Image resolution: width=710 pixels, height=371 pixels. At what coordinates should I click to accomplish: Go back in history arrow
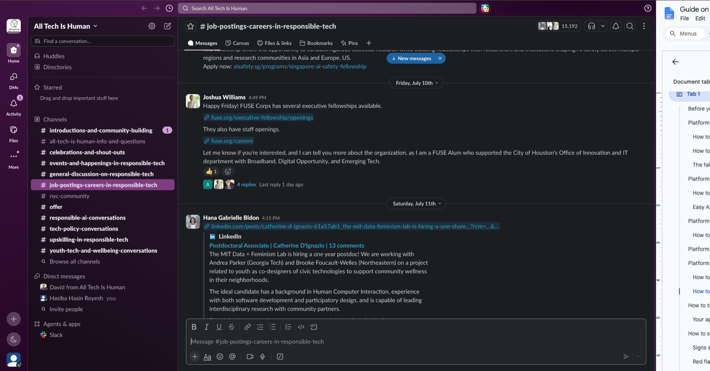(144, 8)
